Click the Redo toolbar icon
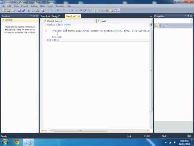Screen dimensions: 194x146 click(x=64, y=11)
